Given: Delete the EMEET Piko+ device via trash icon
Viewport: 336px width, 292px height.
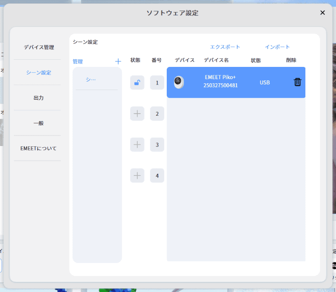Looking at the screenshot, I should point(297,82).
